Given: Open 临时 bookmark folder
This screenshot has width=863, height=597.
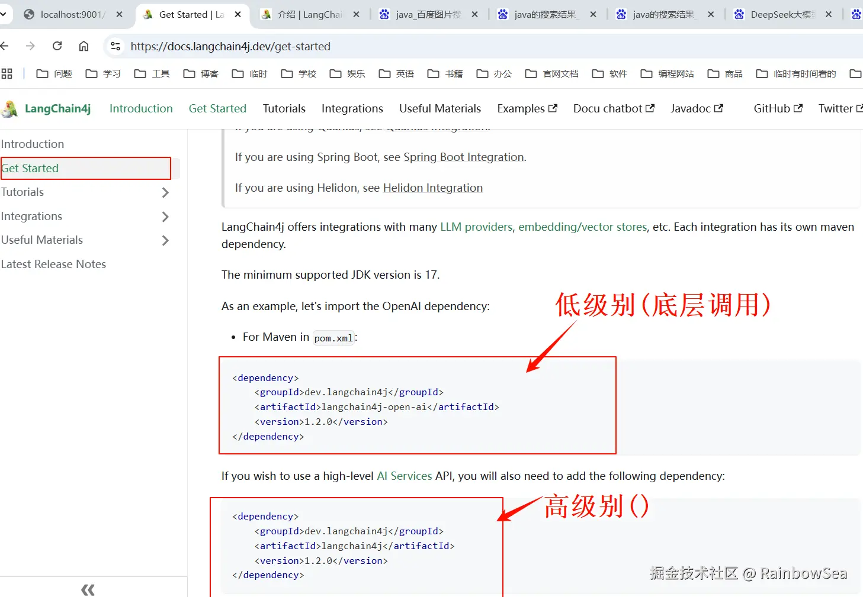Looking at the screenshot, I should tap(250, 73).
